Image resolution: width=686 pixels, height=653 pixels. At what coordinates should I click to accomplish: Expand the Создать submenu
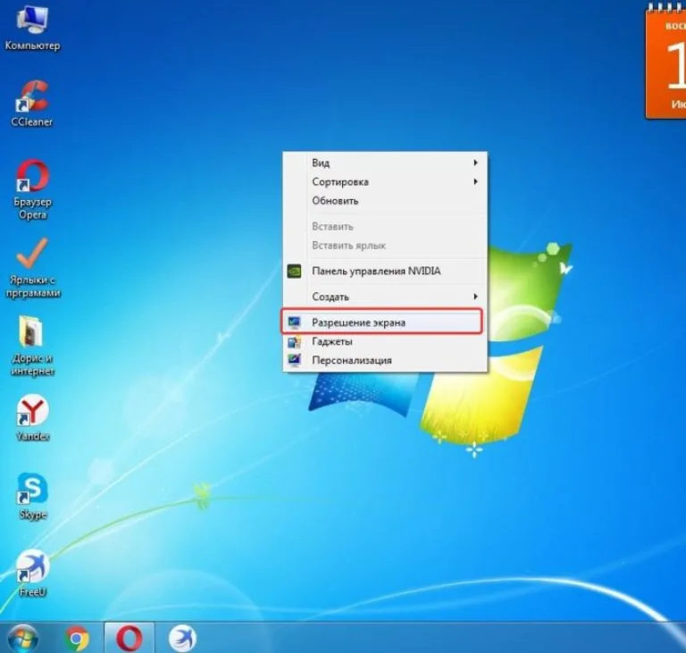(x=385, y=297)
